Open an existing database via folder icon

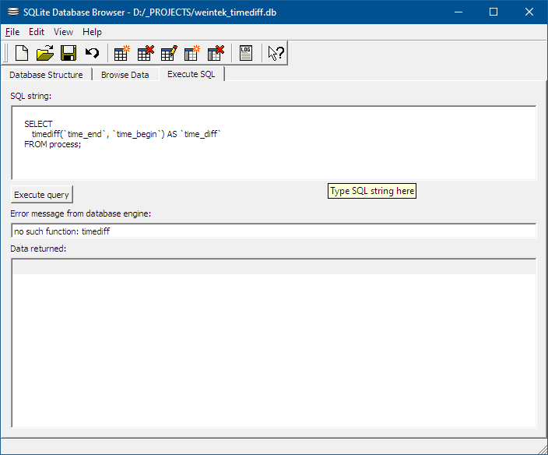pyautogui.click(x=45, y=53)
